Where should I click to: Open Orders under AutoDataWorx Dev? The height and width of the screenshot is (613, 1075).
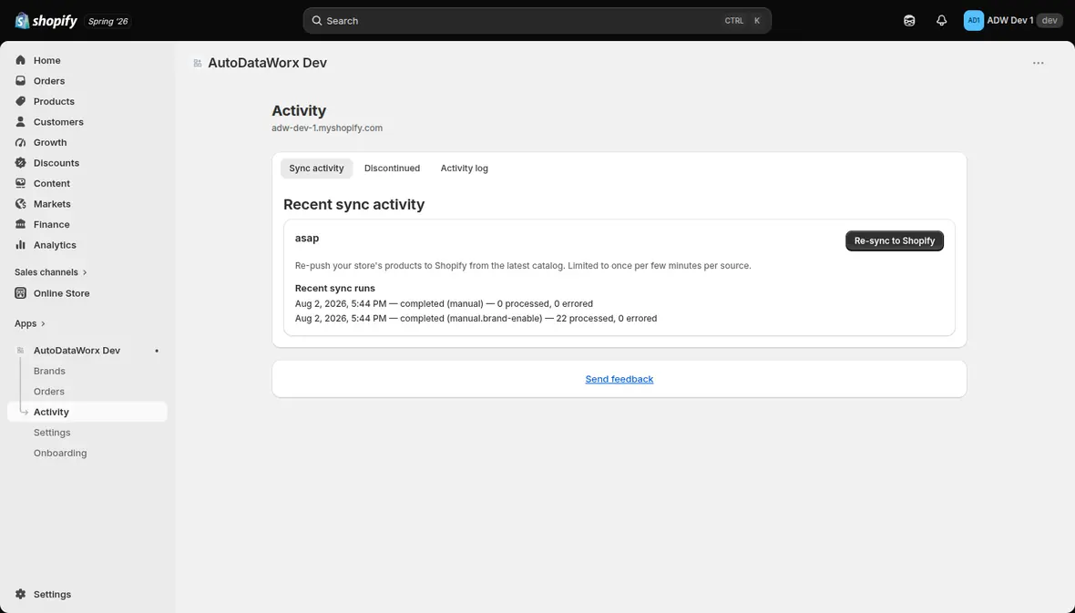click(48, 392)
